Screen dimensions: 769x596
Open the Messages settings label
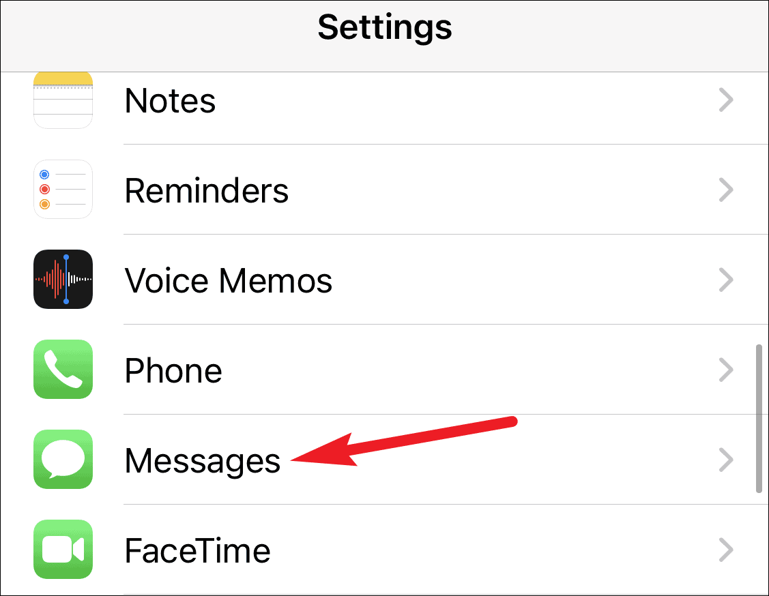click(203, 462)
